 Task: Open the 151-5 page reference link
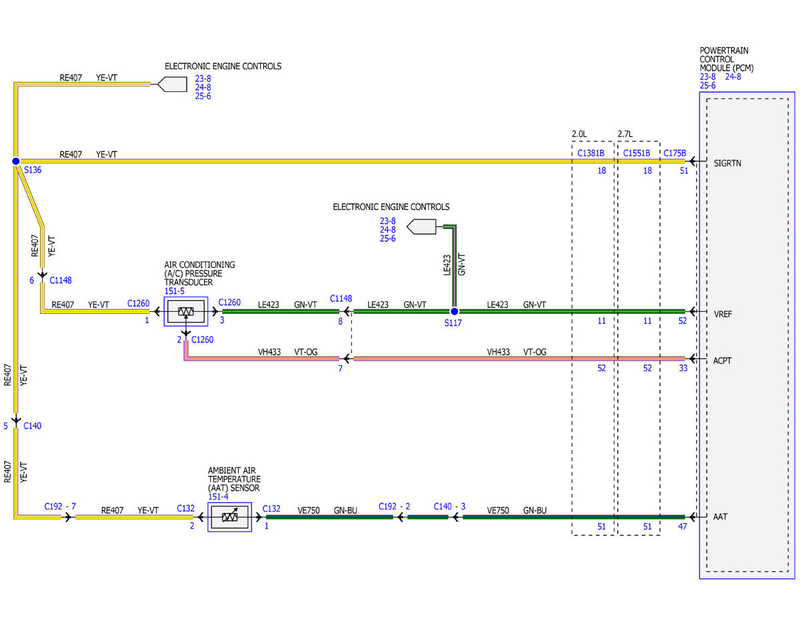point(173,291)
